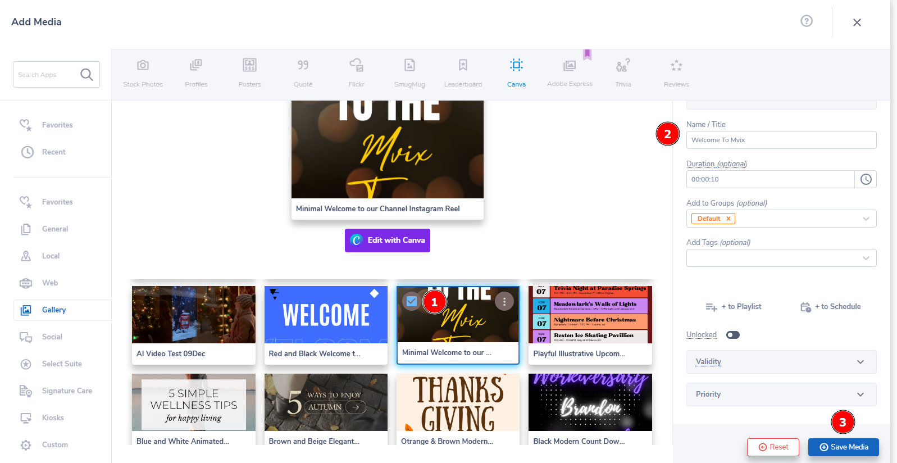Expand the Add to Groups dropdown
This screenshot has height=463, width=897.
[x=866, y=219]
